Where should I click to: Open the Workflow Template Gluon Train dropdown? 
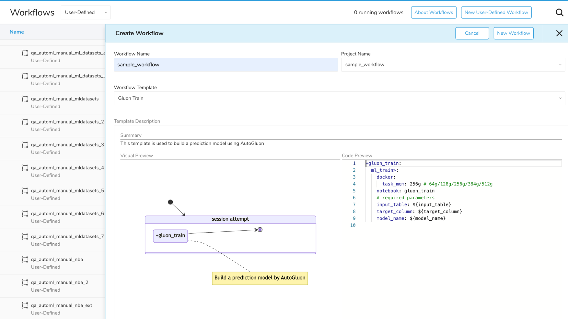(339, 98)
